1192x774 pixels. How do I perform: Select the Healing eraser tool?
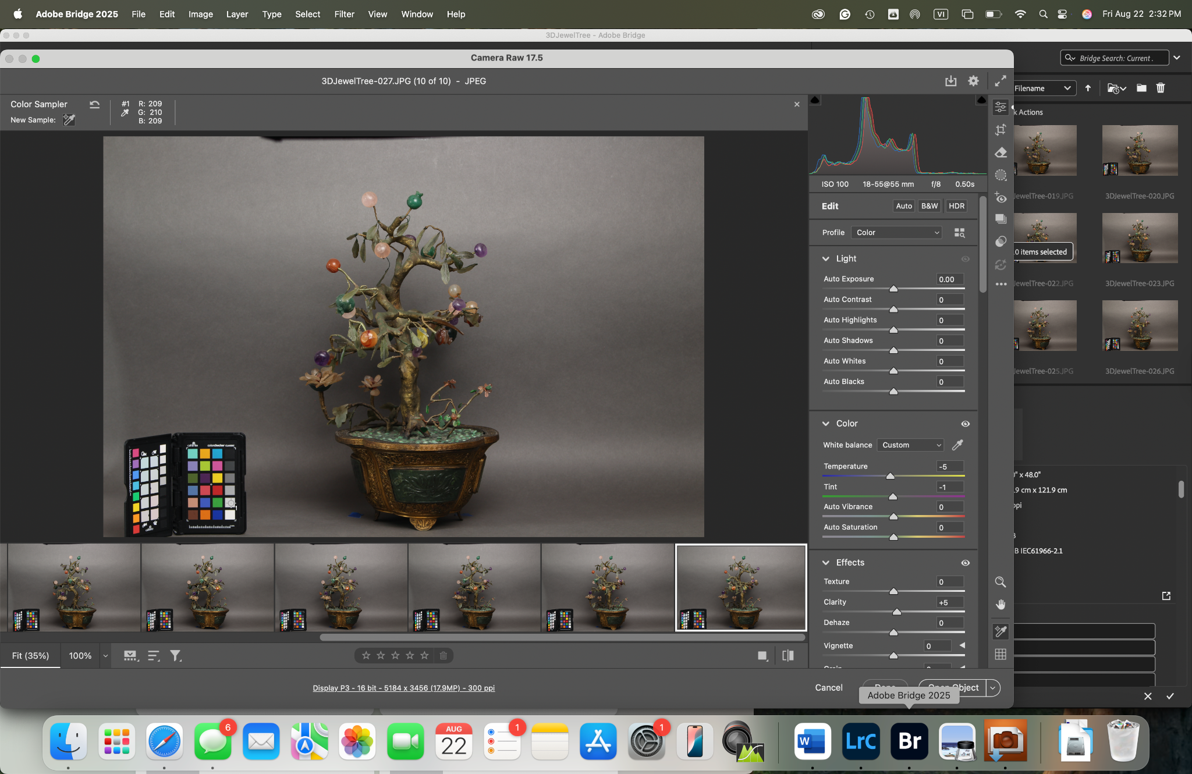point(1001,152)
